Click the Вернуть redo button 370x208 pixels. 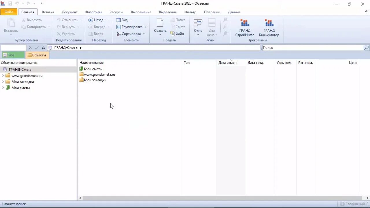(x=65, y=27)
